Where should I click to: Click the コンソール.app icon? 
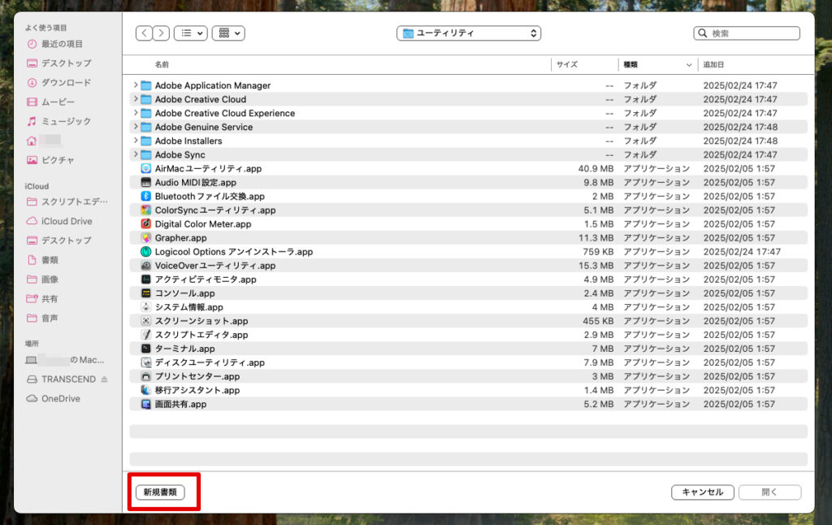[146, 293]
